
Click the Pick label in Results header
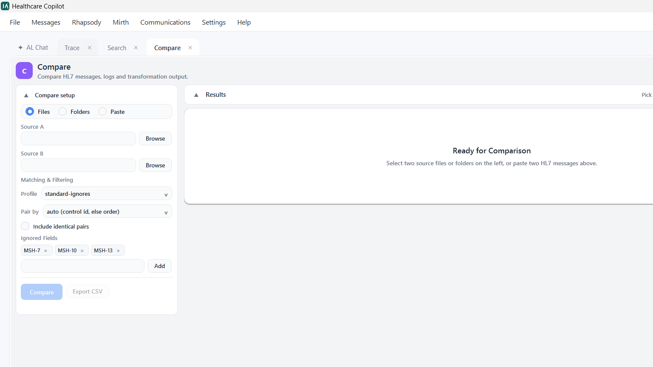click(x=646, y=95)
